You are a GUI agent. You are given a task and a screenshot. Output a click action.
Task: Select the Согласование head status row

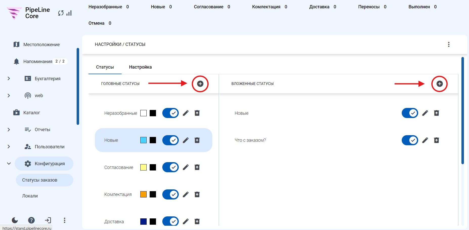tap(153, 167)
